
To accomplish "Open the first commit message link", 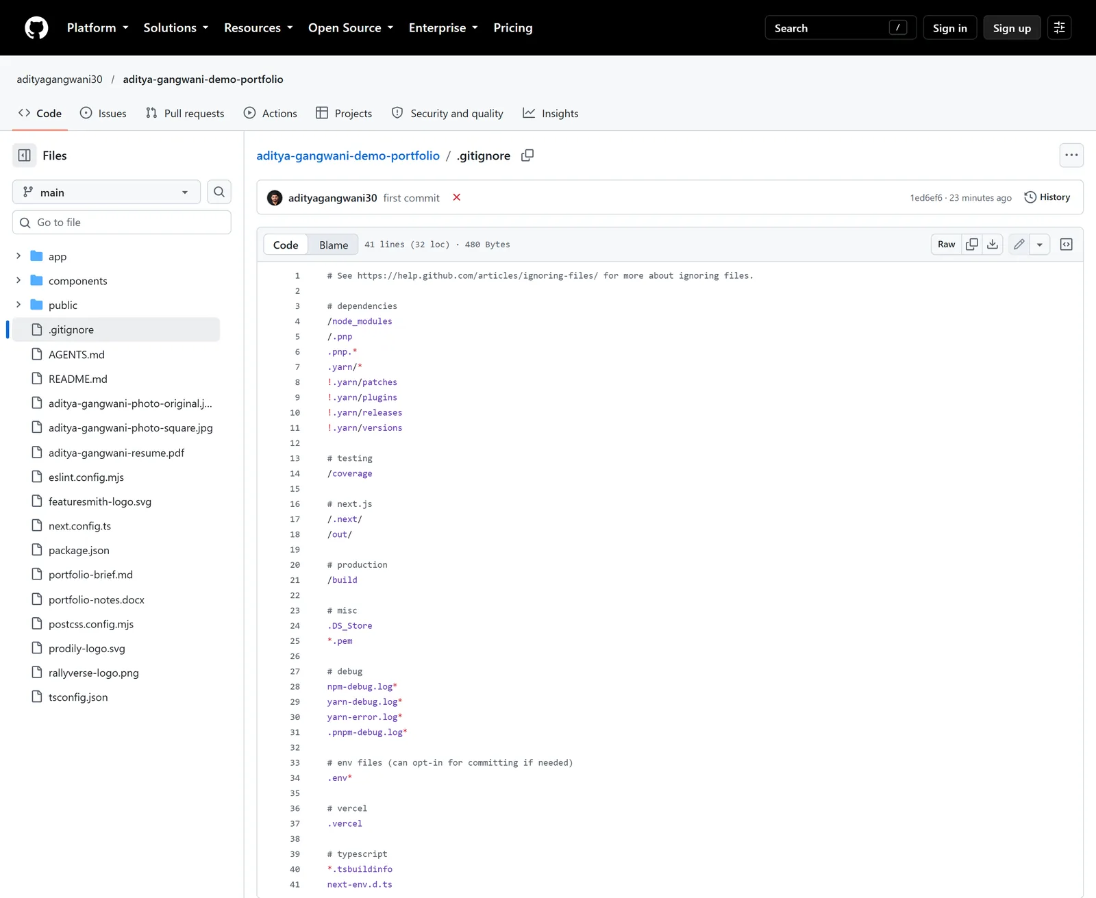I will tap(412, 198).
